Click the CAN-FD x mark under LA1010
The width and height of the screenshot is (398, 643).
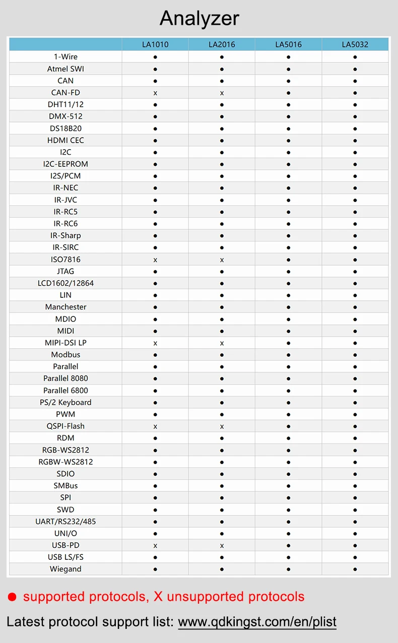click(155, 93)
